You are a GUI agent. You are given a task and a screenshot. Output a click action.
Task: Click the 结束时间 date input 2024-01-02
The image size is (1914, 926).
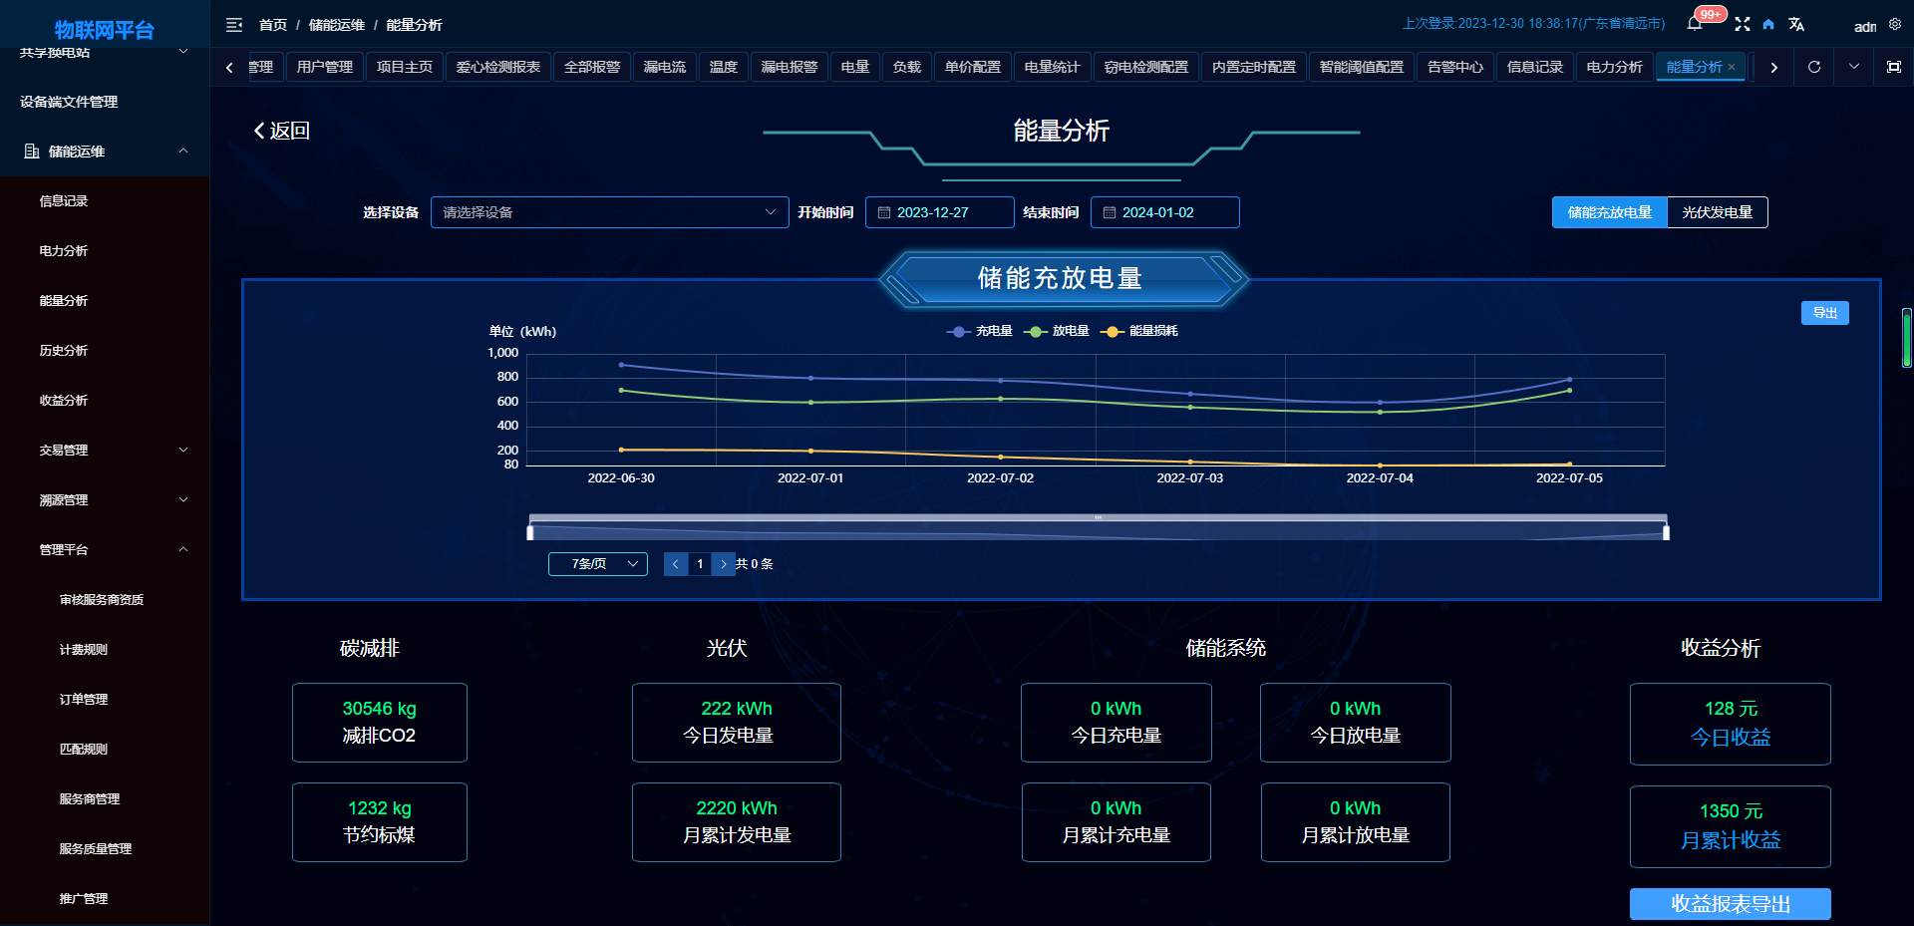1165,212
